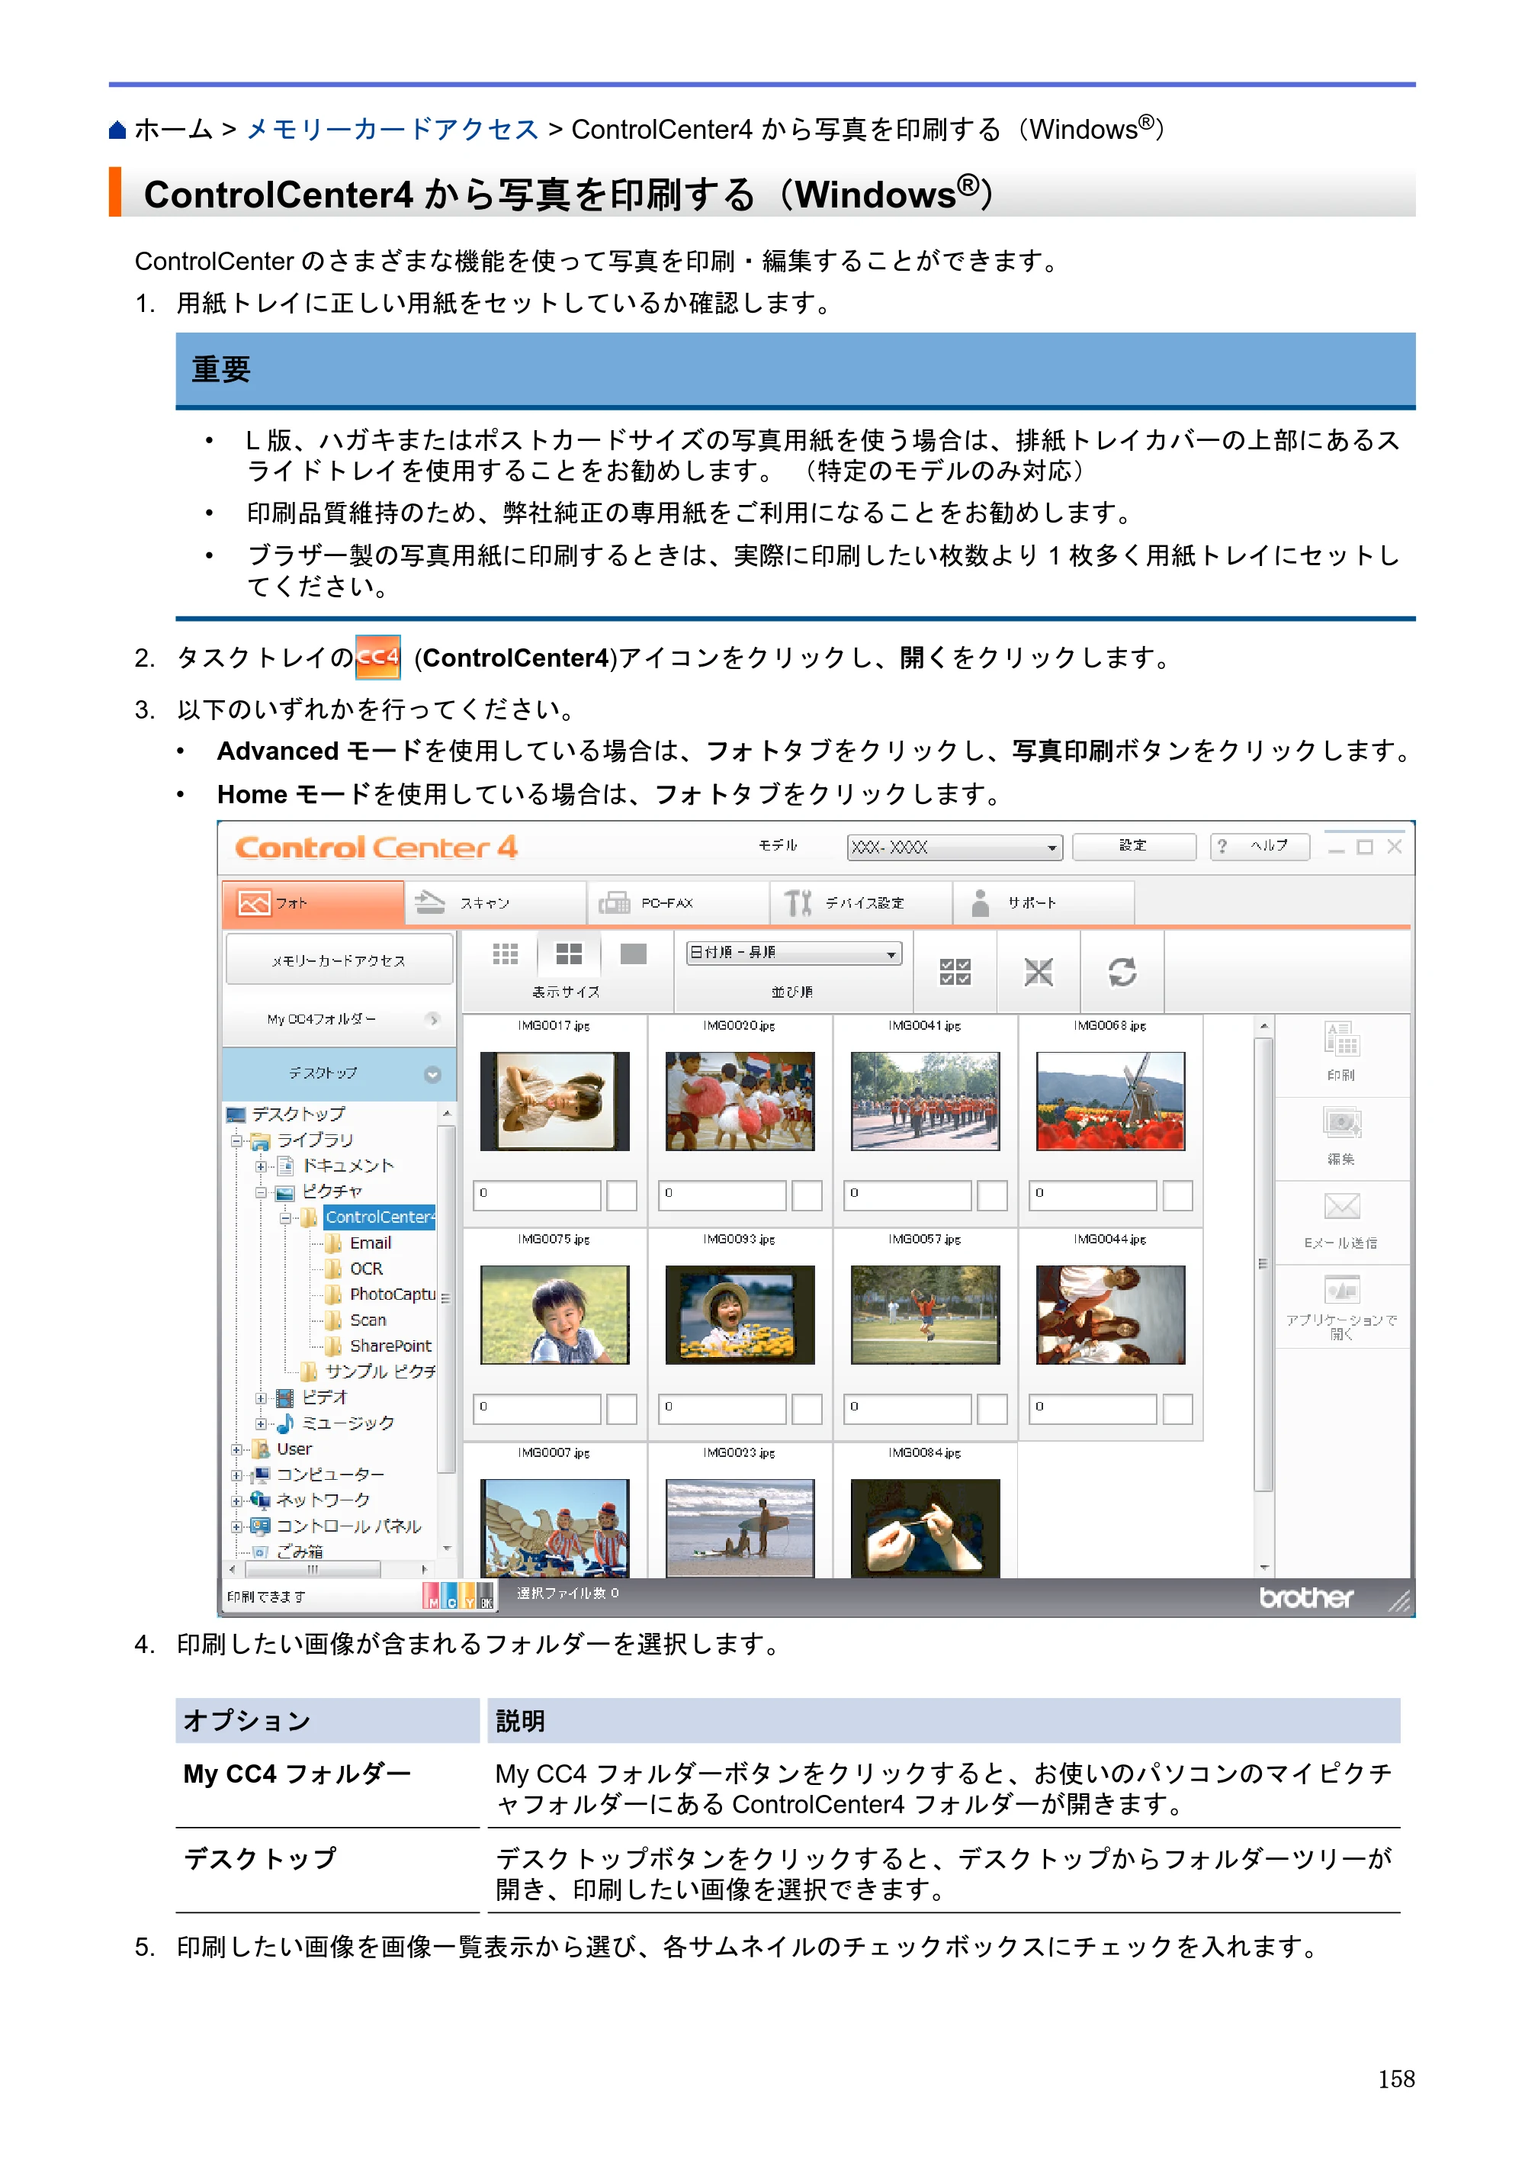The image size is (1525, 2158).
Task: Select the OCR folder in the tree
Action: point(367,1269)
